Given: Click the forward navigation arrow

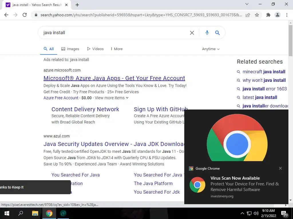Looking at the screenshot, I should pyautogui.click(x=15, y=15).
